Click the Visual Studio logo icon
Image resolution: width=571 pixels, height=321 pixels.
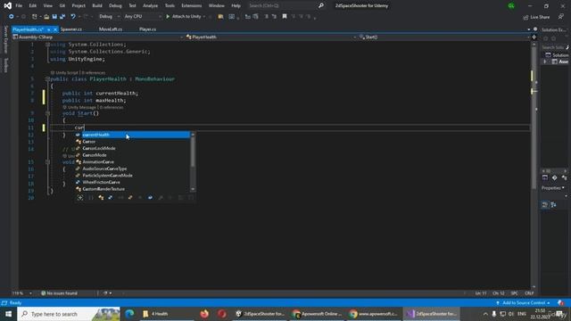point(7,6)
